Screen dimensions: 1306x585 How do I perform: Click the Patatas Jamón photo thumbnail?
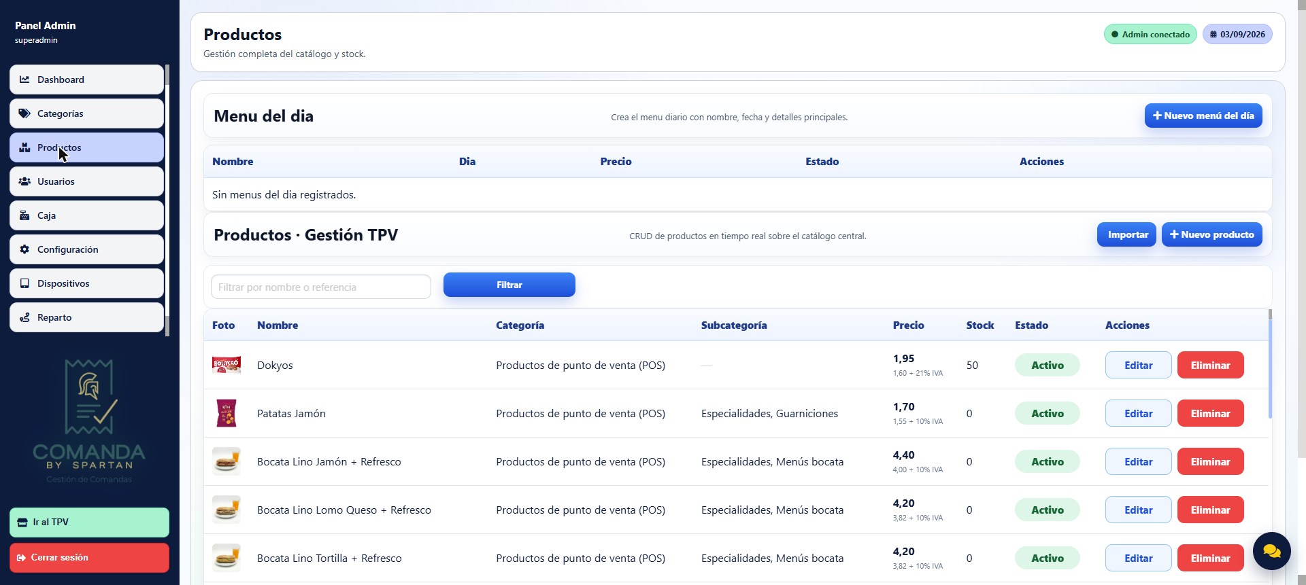(226, 413)
